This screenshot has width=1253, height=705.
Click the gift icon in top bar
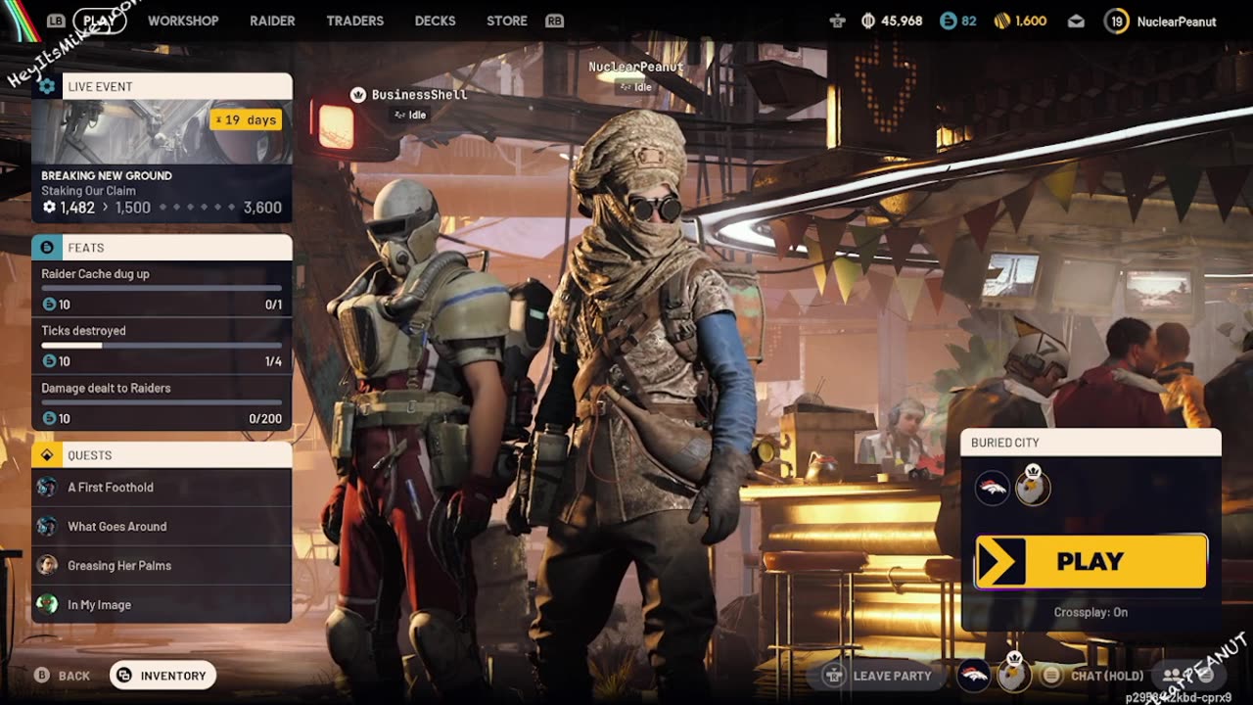[x=837, y=21]
